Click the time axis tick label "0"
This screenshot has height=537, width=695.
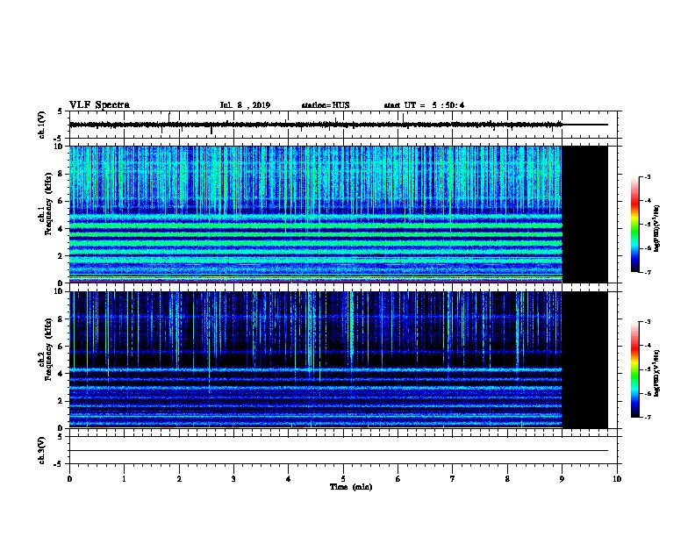click(69, 478)
